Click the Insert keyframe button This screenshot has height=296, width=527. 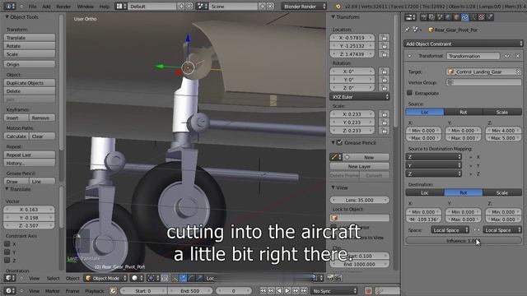(x=16, y=118)
